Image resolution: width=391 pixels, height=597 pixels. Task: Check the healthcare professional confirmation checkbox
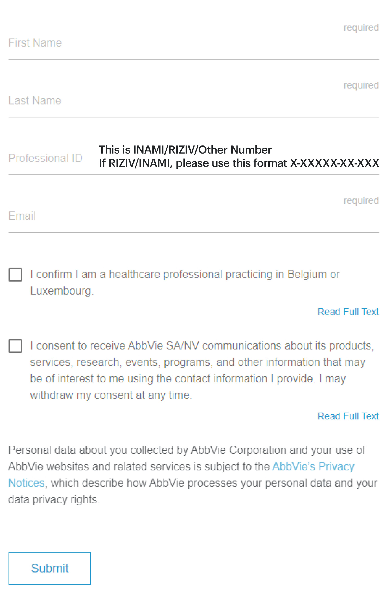pos(15,275)
